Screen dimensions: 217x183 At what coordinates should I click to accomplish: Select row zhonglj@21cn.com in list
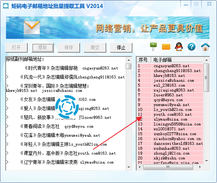tap(170, 153)
